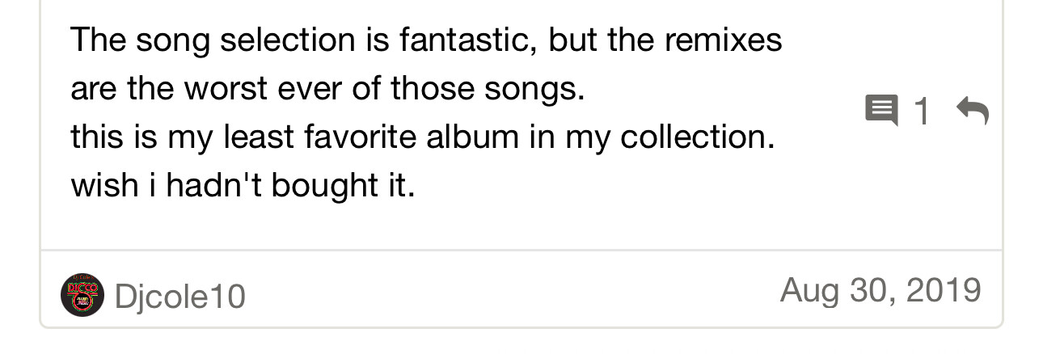Click the line "this is my least favorite album"

pyautogui.click(x=423, y=137)
